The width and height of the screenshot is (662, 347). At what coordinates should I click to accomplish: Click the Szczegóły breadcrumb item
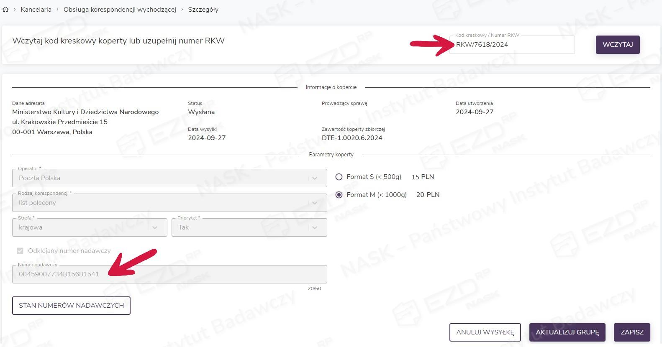203,9
